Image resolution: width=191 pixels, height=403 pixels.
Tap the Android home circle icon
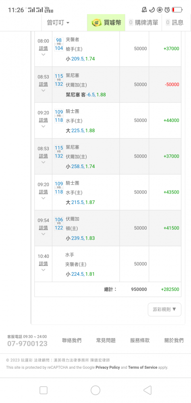95,390
